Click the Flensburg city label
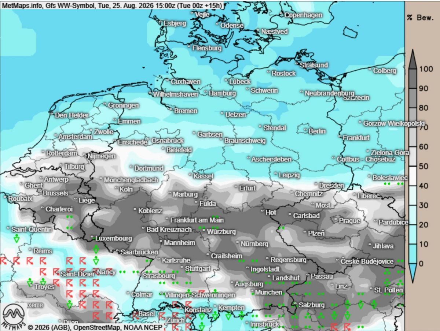Viewport: 440px width, 331px height. (x=207, y=48)
